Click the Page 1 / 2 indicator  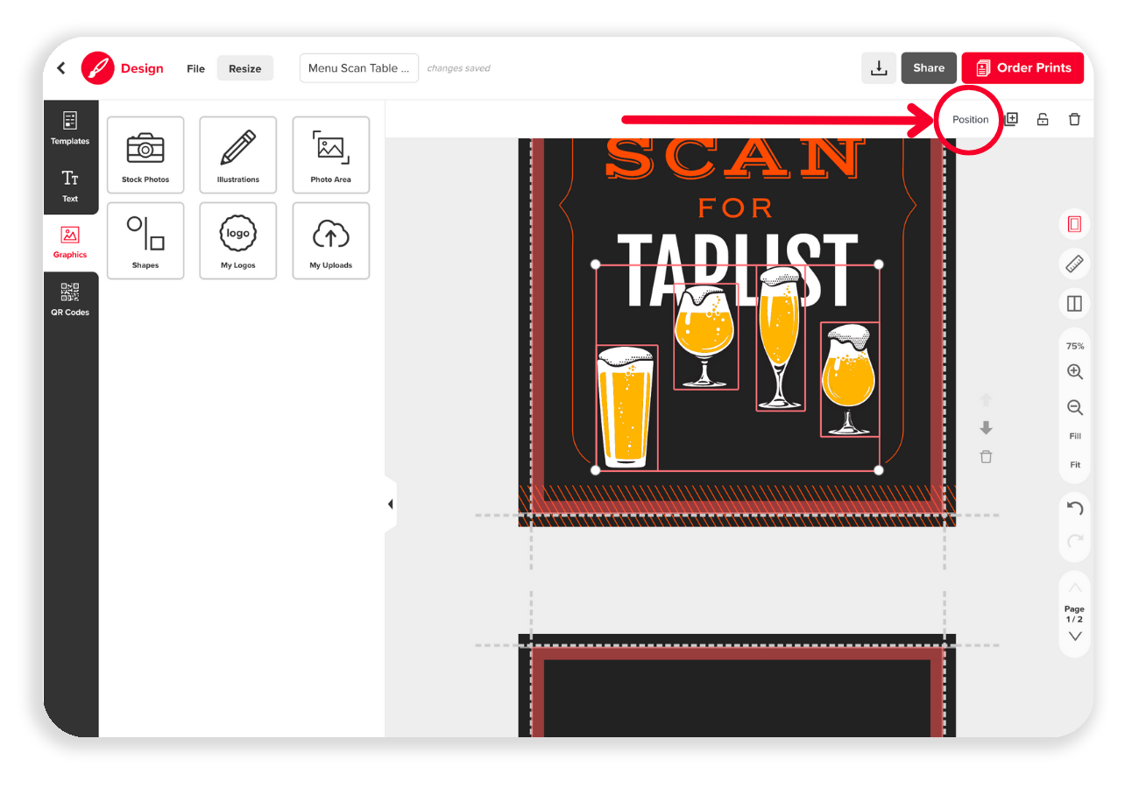(1075, 614)
